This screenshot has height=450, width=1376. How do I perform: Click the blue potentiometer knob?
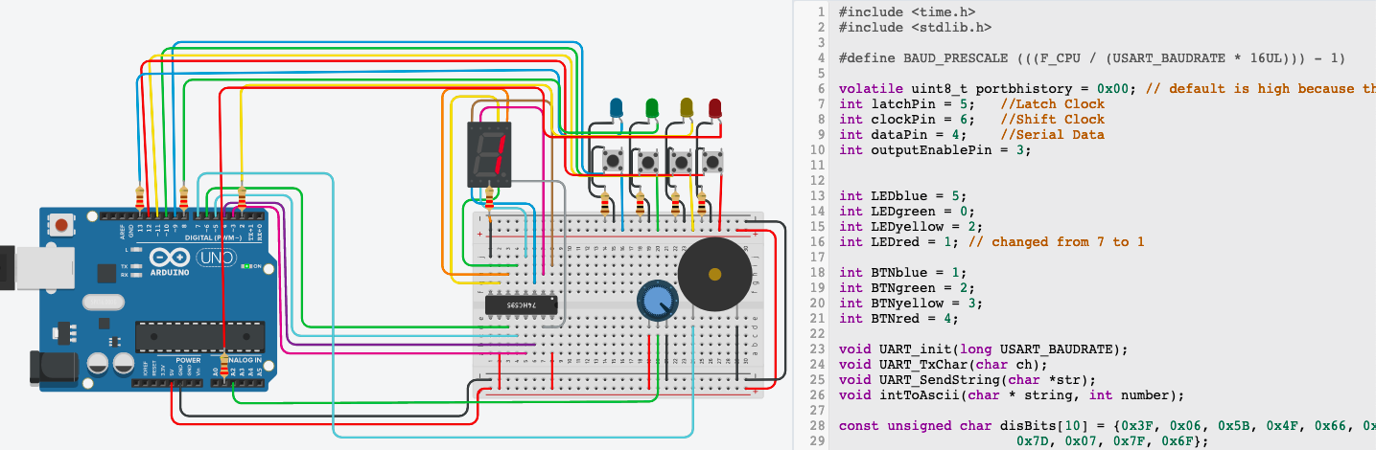pos(656,303)
